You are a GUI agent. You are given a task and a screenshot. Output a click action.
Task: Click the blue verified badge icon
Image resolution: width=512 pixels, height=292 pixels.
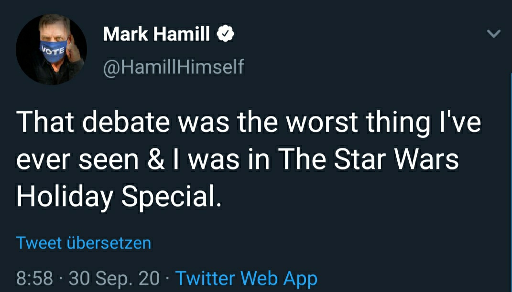click(x=226, y=34)
